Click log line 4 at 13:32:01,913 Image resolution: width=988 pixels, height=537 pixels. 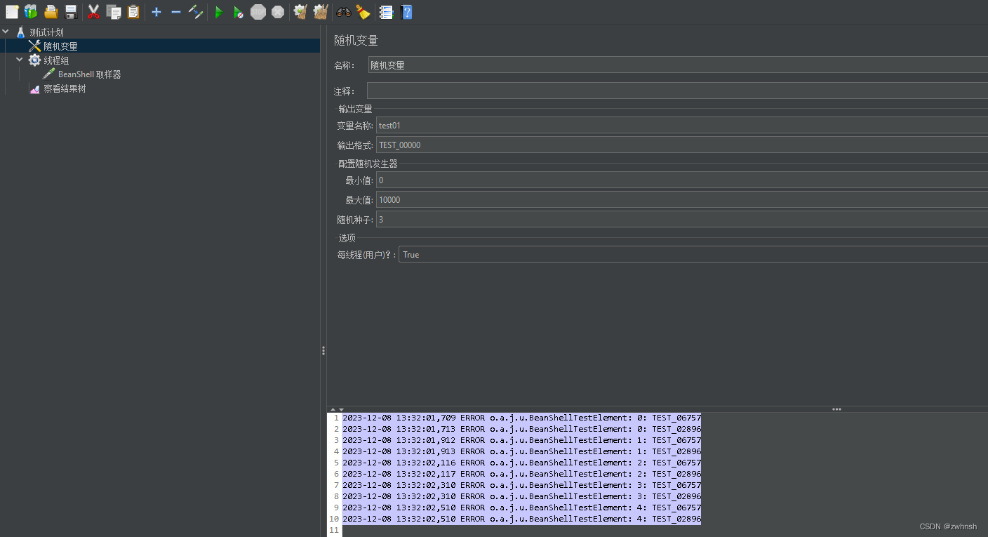[521, 451]
